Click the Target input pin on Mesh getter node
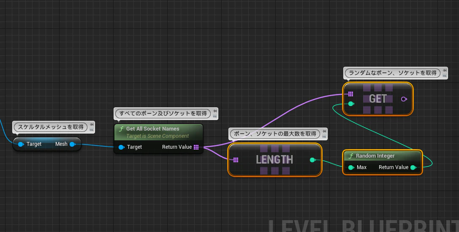 tap(21, 144)
